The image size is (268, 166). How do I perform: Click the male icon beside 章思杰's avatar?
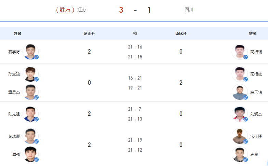(36, 98)
